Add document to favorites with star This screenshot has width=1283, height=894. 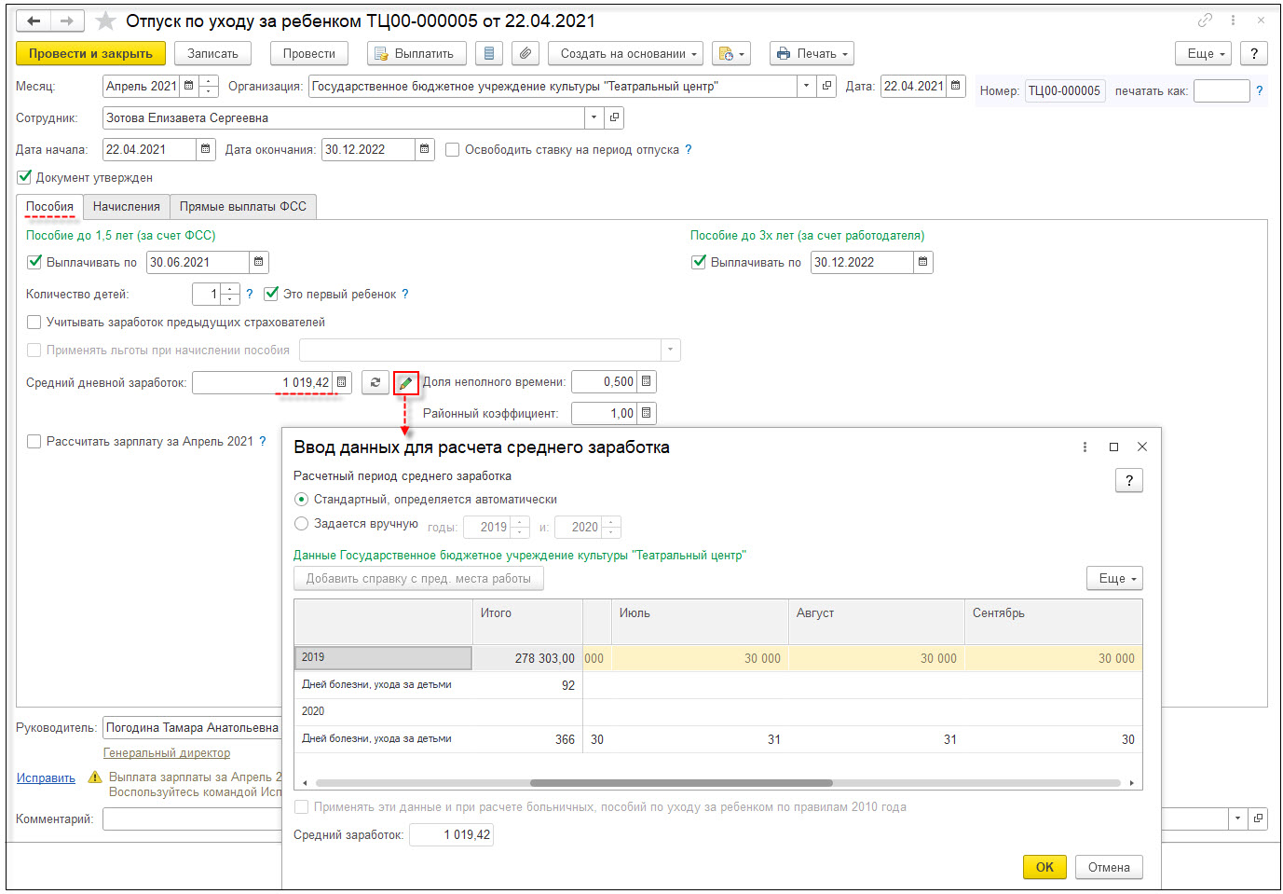pyautogui.click(x=106, y=21)
